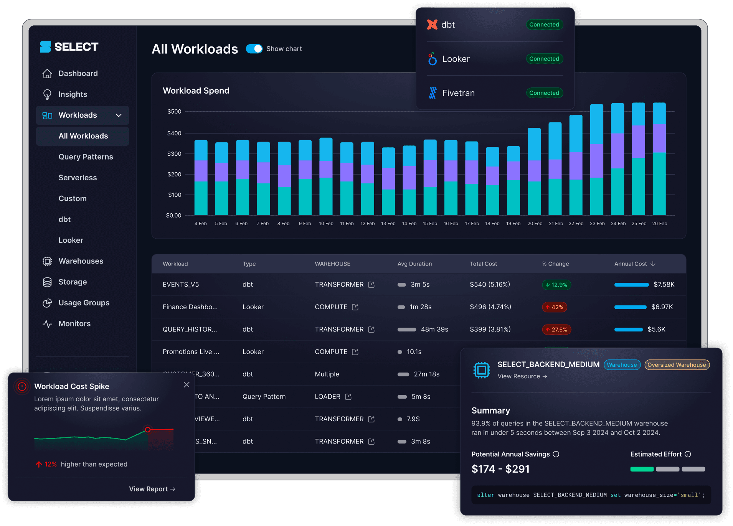Click the Query Pattern type cell
The width and height of the screenshot is (733, 526).
tap(264, 397)
